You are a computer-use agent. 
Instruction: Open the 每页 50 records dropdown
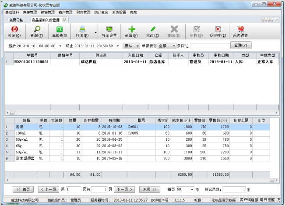tap(192, 189)
